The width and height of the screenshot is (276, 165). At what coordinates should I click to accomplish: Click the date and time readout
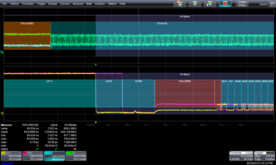259,163
